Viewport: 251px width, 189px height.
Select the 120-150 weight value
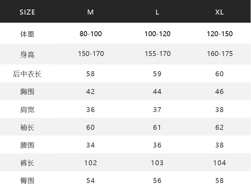pyautogui.click(x=220, y=34)
